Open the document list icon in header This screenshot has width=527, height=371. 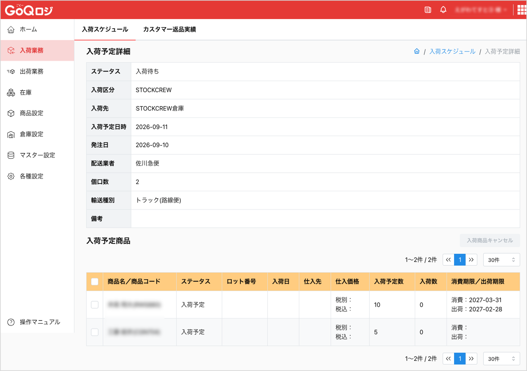[x=428, y=10]
